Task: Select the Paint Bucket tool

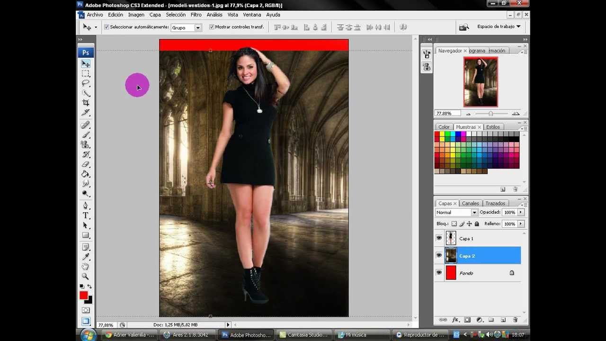Action: (86, 174)
